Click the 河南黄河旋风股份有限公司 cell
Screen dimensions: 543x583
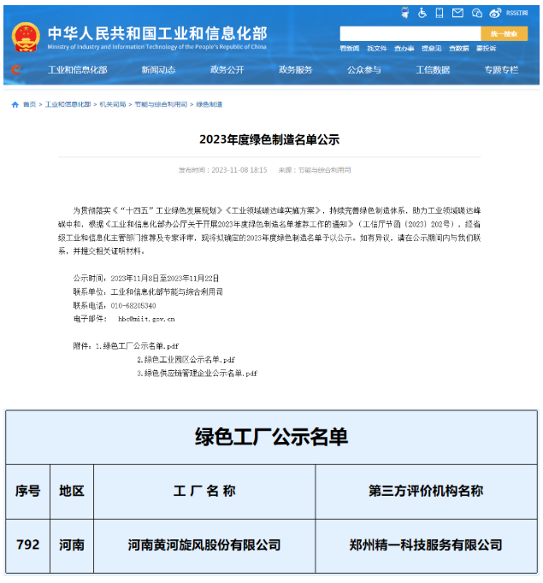click(x=204, y=545)
